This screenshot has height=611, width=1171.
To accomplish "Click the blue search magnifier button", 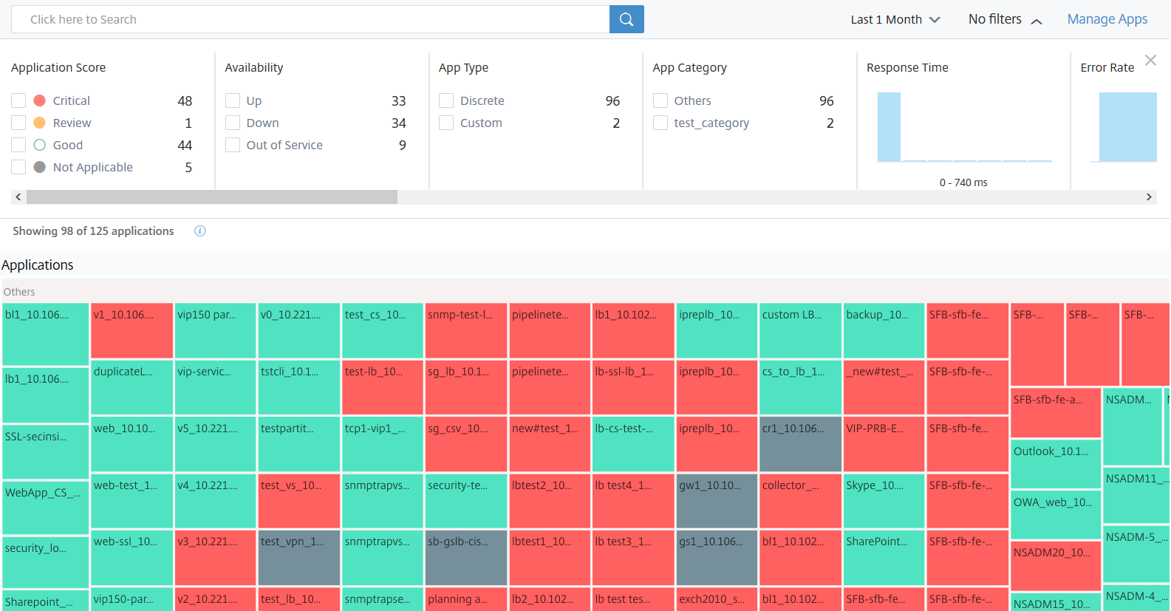I will pyautogui.click(x=627, y=19).
